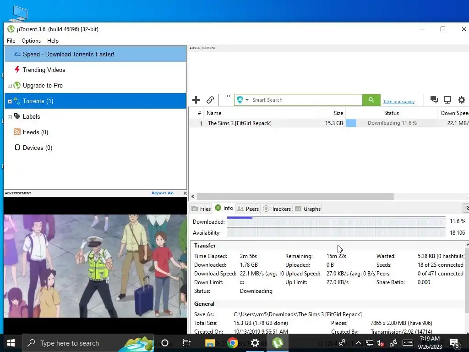The width and height of the screenshot is (469, 352).
Task: Open the Windows Start menu
Action: pos(11,343)
